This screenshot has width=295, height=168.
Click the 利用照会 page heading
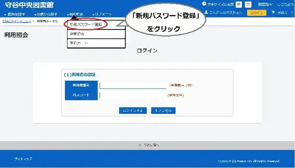click(16, 35)
